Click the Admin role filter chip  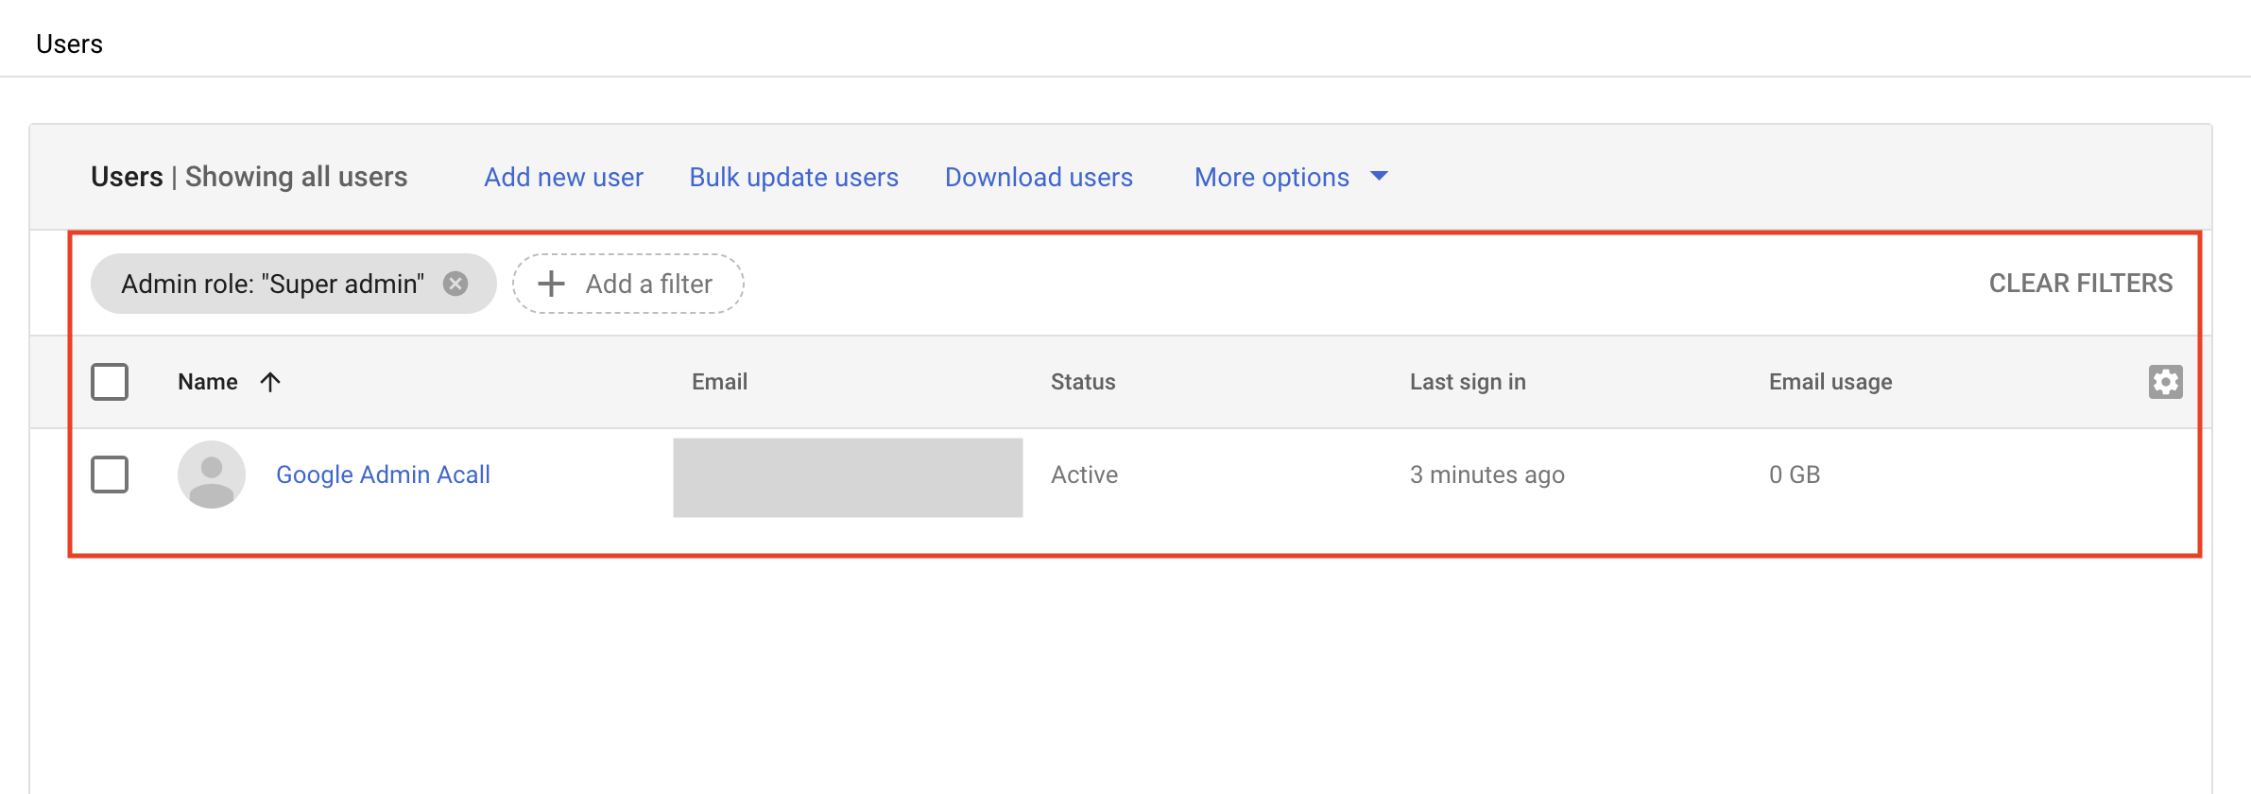(272, 284)
